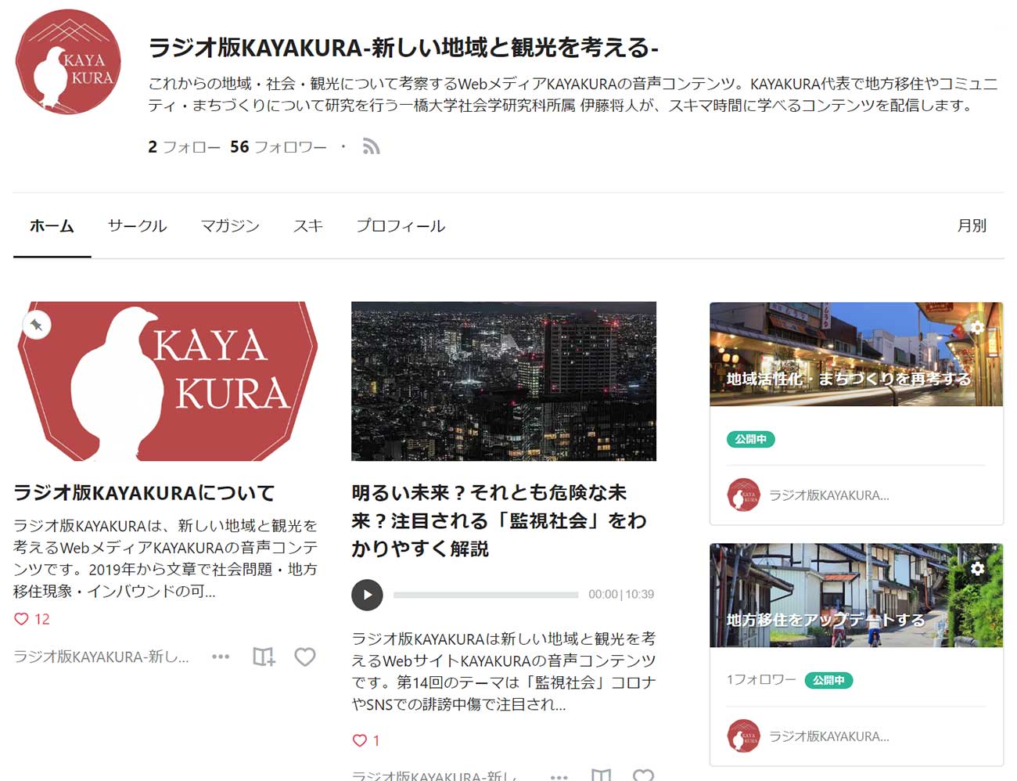The image size is (1017, 781).
Task: Like the 監視社会 episode heart showing 1
Action: click(361, 740)
